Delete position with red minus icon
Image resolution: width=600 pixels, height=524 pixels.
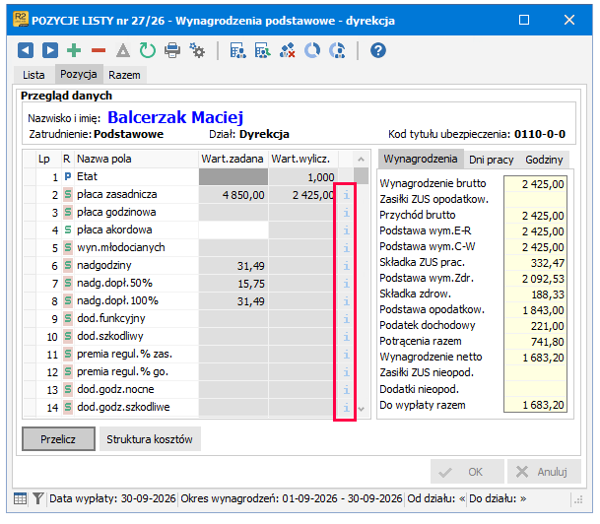(99, 50)
